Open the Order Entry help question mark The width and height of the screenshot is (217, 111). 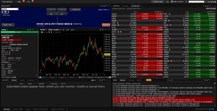point(100,6)
